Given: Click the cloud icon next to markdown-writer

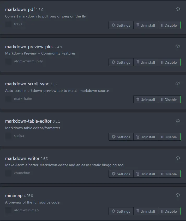Looking at the screenshot, I should pos(178,158).
